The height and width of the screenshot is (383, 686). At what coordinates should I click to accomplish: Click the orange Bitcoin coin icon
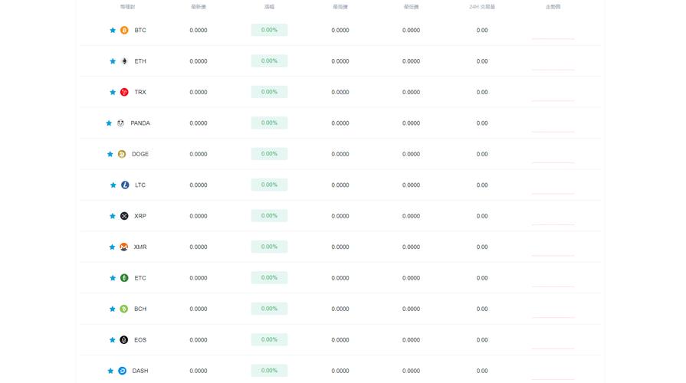(x=124, y=30)
